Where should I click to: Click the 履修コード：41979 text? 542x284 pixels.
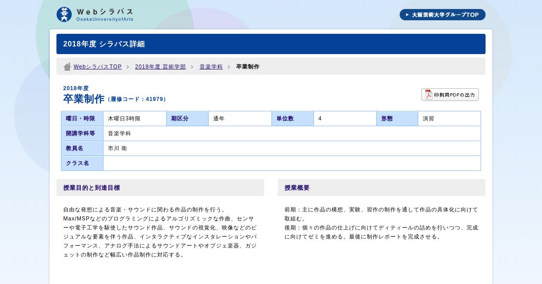point(137,99)
